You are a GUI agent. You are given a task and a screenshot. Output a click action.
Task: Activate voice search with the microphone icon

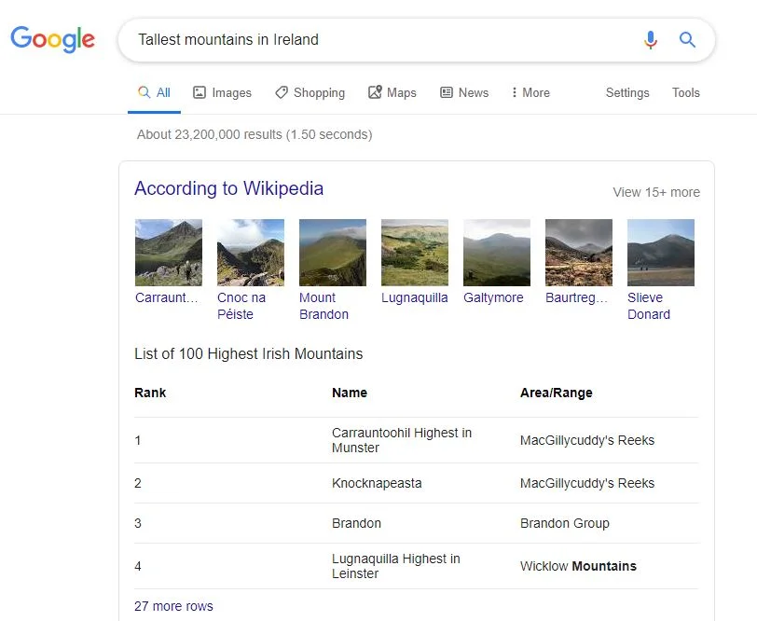click(x=651, y=40)
